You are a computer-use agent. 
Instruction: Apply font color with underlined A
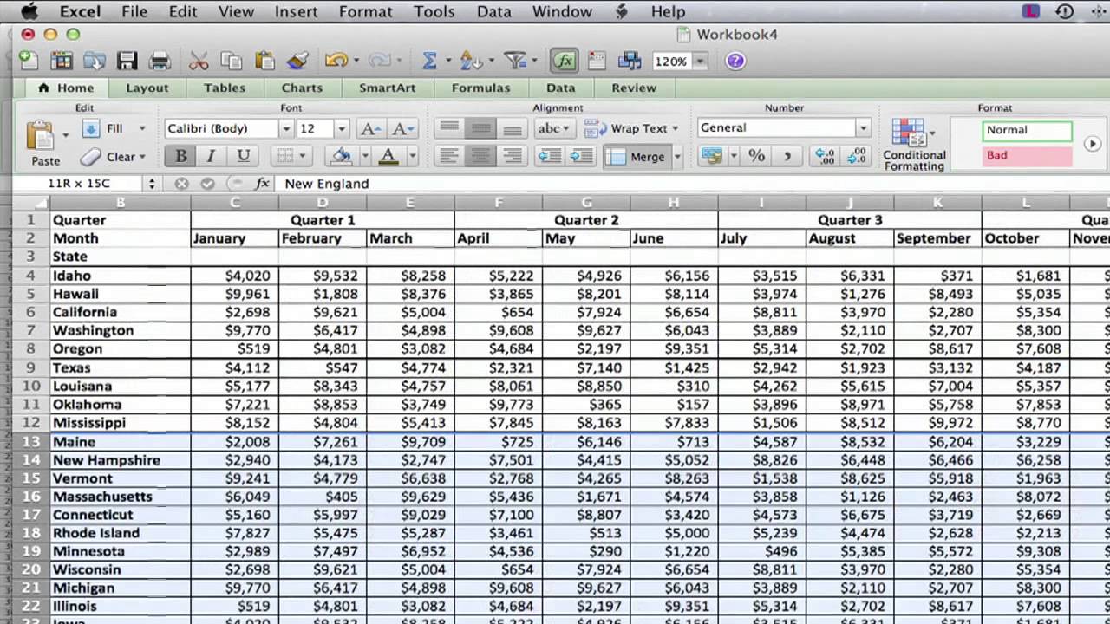[388, 156]
